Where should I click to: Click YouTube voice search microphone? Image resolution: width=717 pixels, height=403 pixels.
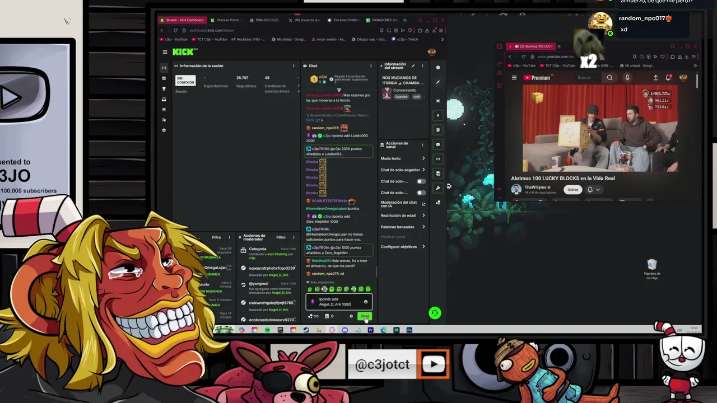627,78
